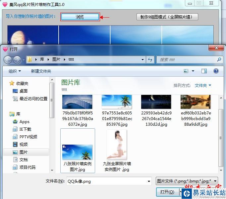Screen dimensions: 226x199
Task: Open the 文档 library
Action: coord(24,160)
